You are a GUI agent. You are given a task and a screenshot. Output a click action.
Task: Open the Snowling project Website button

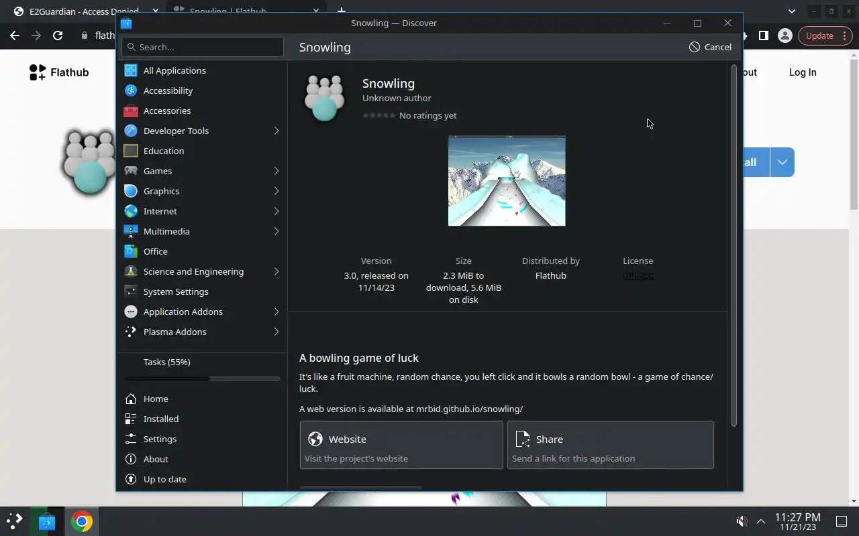point(401,445)
